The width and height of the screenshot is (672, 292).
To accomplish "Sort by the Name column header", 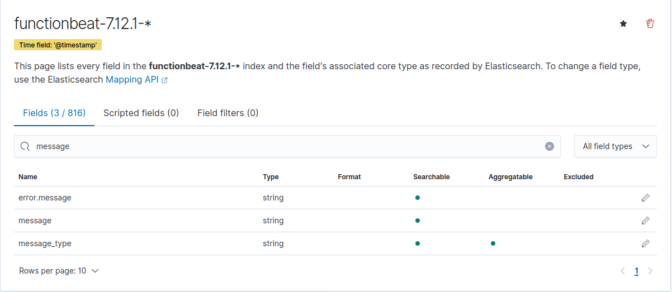I will [x=28, y=177].
